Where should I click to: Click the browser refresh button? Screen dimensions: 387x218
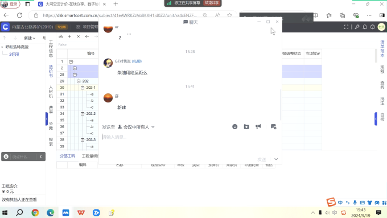(19, 15)
